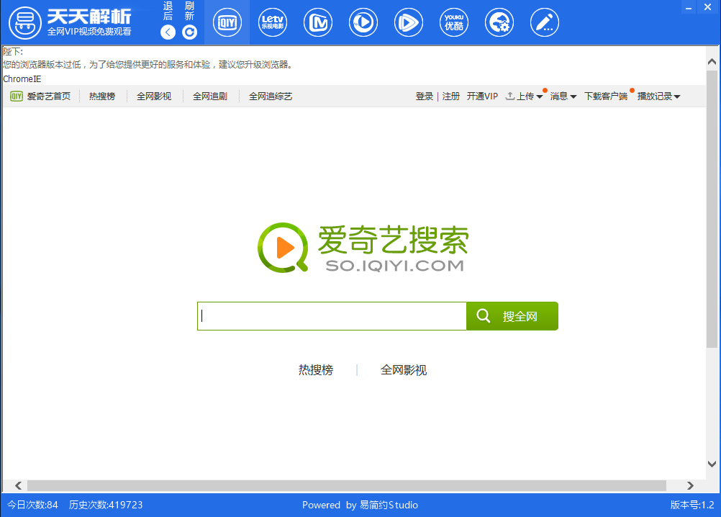Click Powered by 易简约Studio text
Screen dimensions: 721x517
(x=360, y=505)
